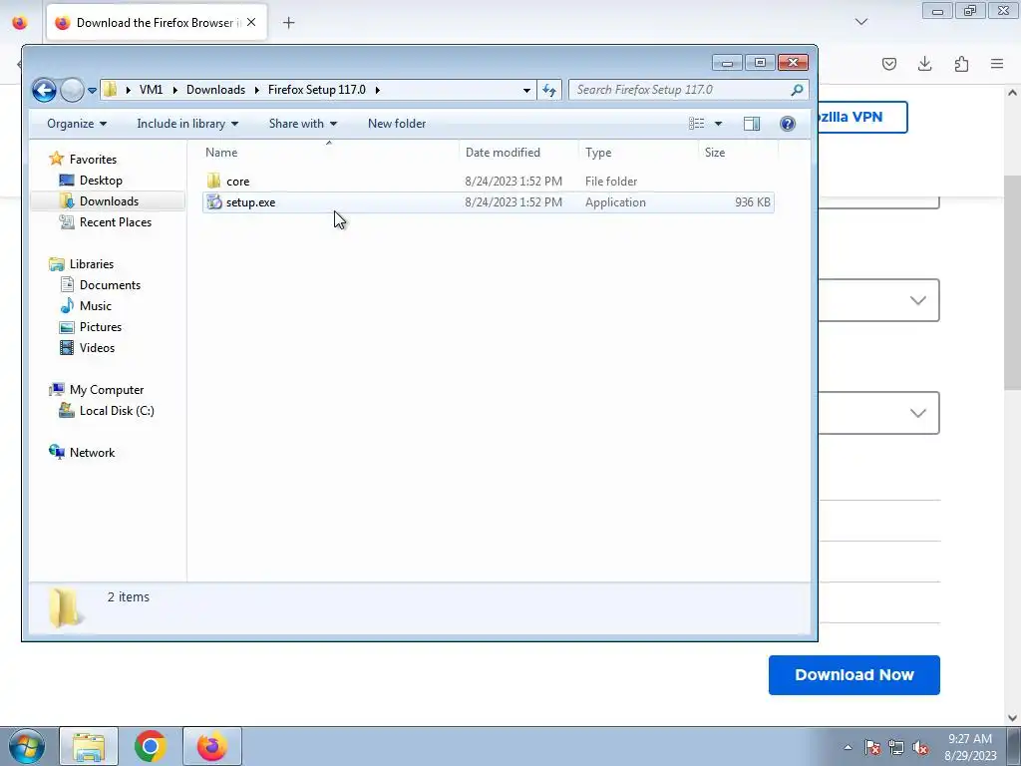Select VM1 in the address breadcrumb
1021x766 pixels.
coord(152,90)
